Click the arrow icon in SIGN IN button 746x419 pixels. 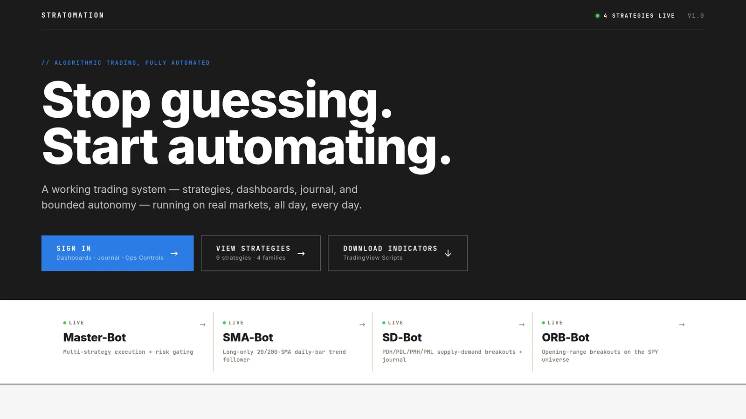tap(174, 254)
